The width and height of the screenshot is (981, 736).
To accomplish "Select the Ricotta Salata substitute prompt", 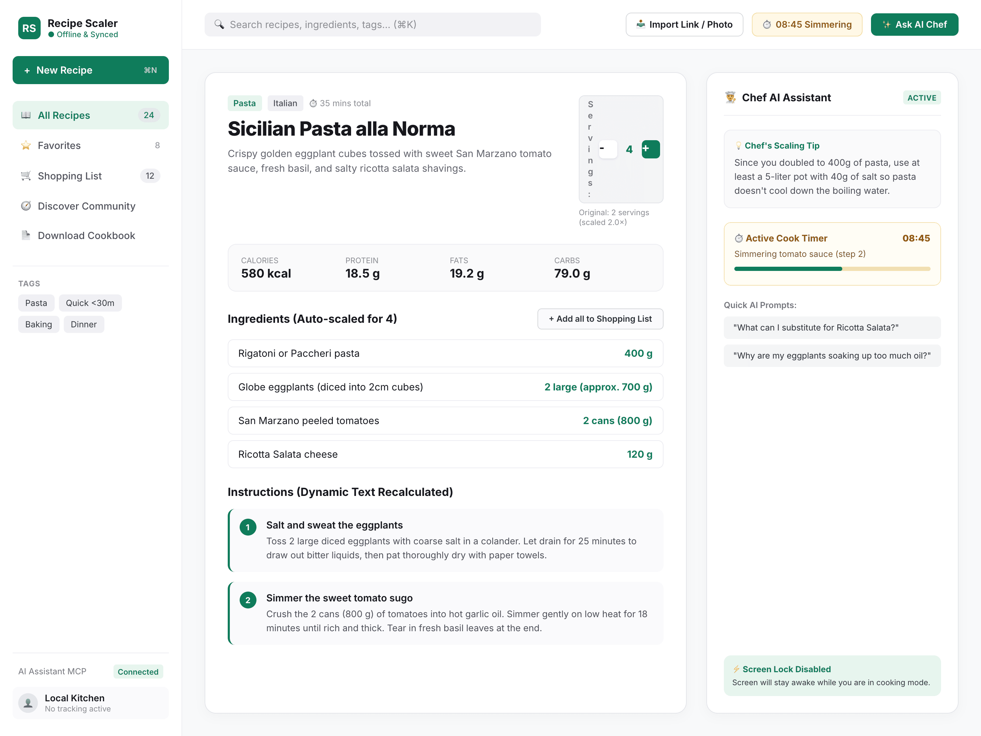I will point(832,328).
